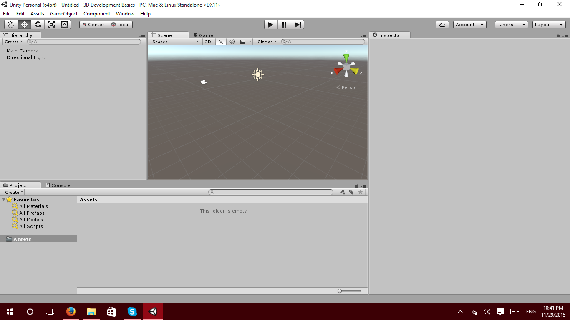The height and width of the screenshot is (320, 570).
Task: Click the yellow Z axis cone of orientation gizmo
Action: click(355, 71)
